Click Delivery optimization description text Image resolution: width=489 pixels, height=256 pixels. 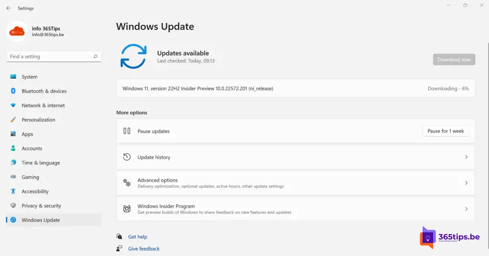click(x=211, y=186)
